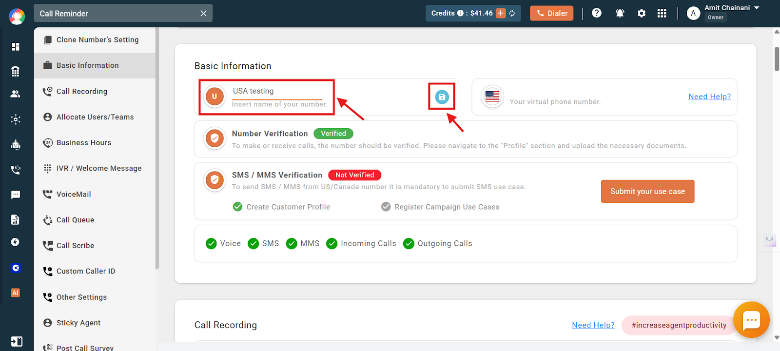Click the SMS capability checkmark
Screen dimensions: 780x351
[253, 243]
